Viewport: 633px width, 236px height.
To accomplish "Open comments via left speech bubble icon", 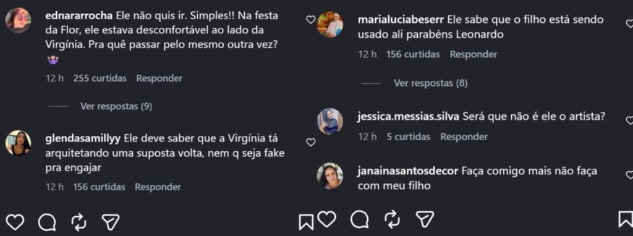I will (x=47, y=221).
